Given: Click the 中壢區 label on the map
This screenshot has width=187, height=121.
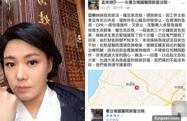Looking at the screenshot, I should (179, 87).
